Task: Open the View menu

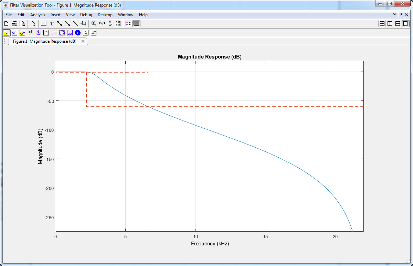Action: coord(70,15)
